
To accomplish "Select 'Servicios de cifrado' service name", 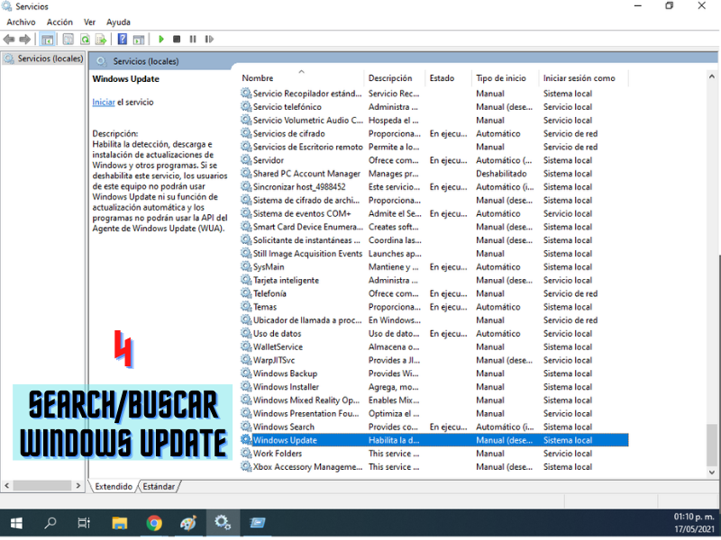I will coord(288,133).
